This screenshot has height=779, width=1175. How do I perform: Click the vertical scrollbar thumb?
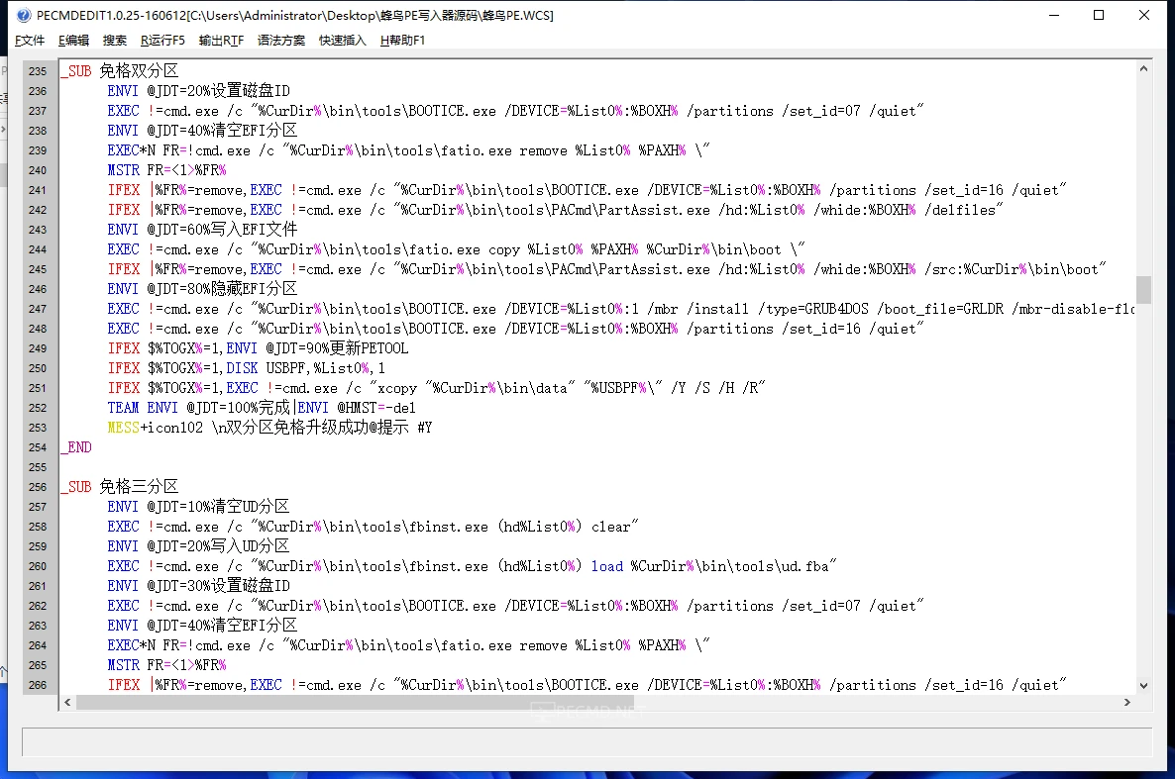point(1143,290)
